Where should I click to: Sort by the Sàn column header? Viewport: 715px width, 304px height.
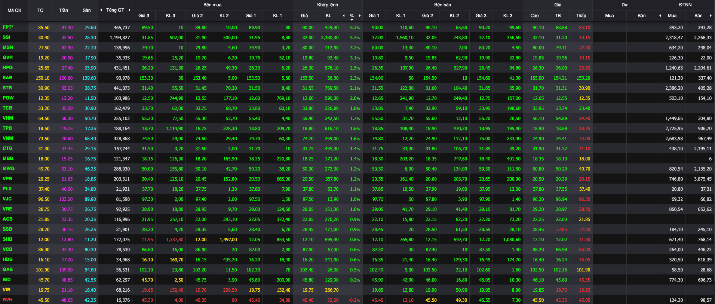coord(87,10)
